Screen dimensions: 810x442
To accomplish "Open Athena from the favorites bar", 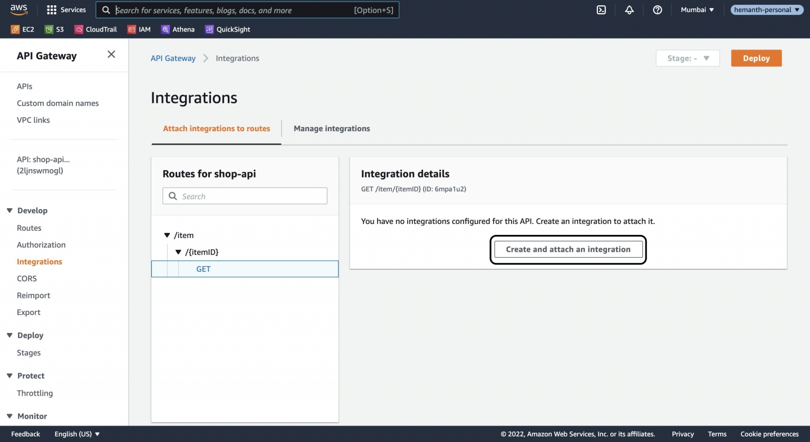I will [178, 29].
